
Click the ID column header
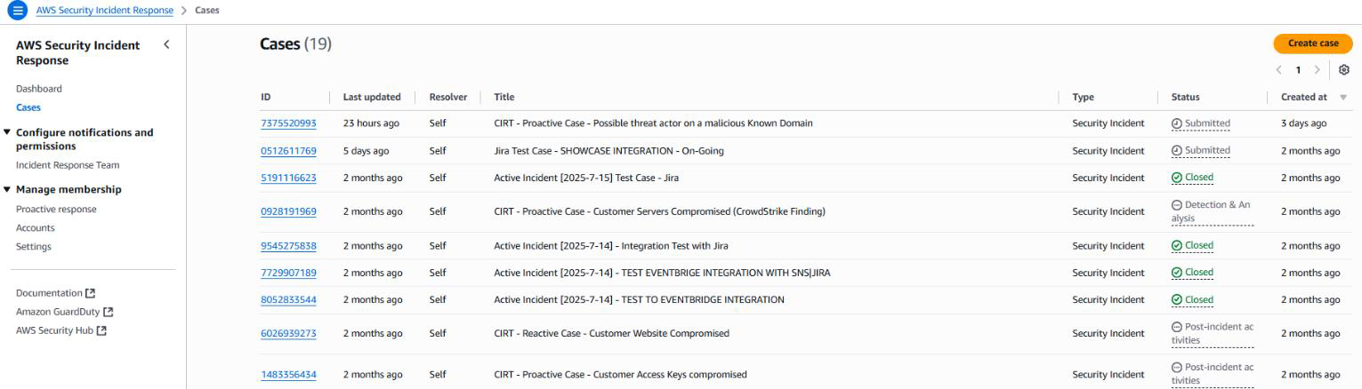(266, 98)
